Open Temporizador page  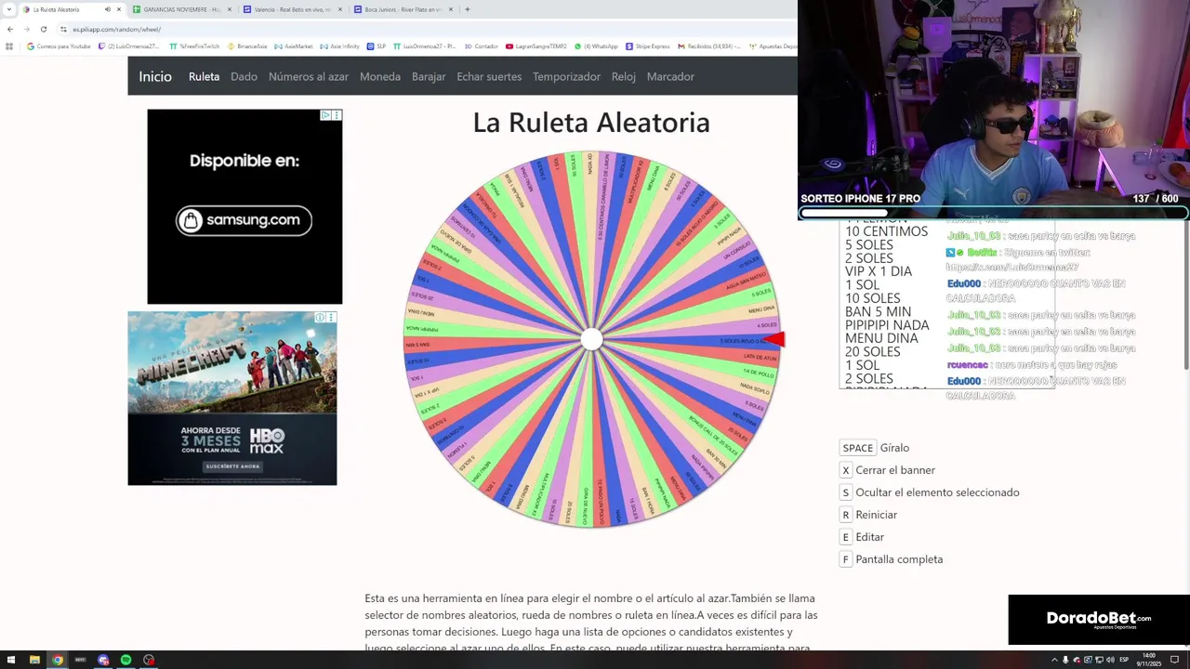566,76
